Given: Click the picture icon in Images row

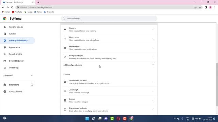Looking at the screenshot, I should click(x=65, y=100).
